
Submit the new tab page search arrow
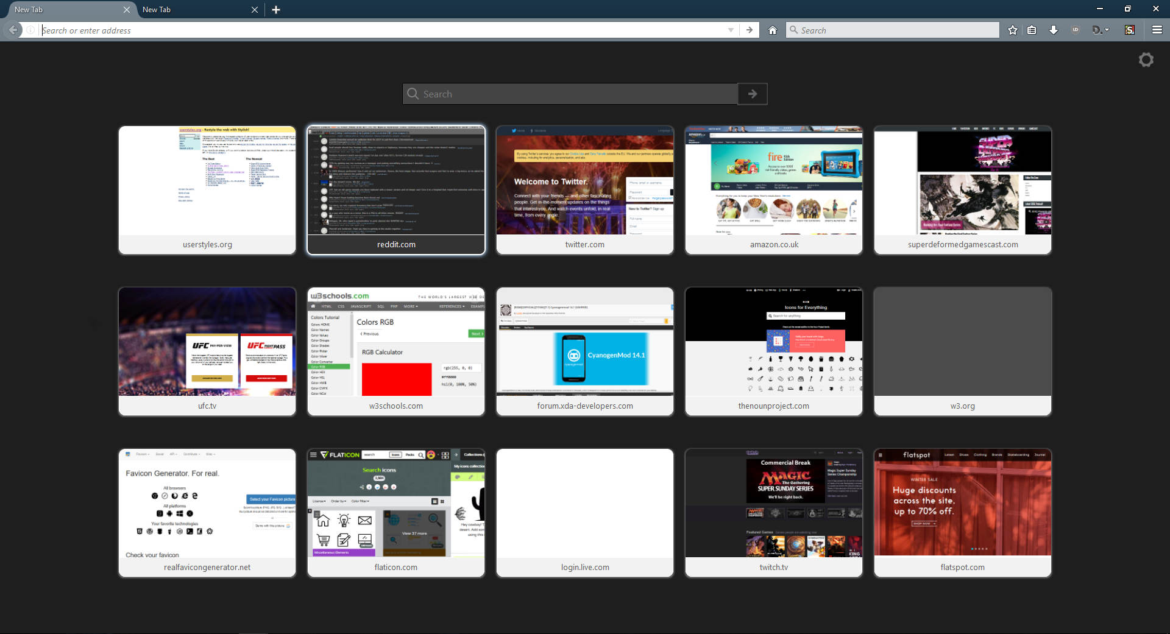[753, 94]
